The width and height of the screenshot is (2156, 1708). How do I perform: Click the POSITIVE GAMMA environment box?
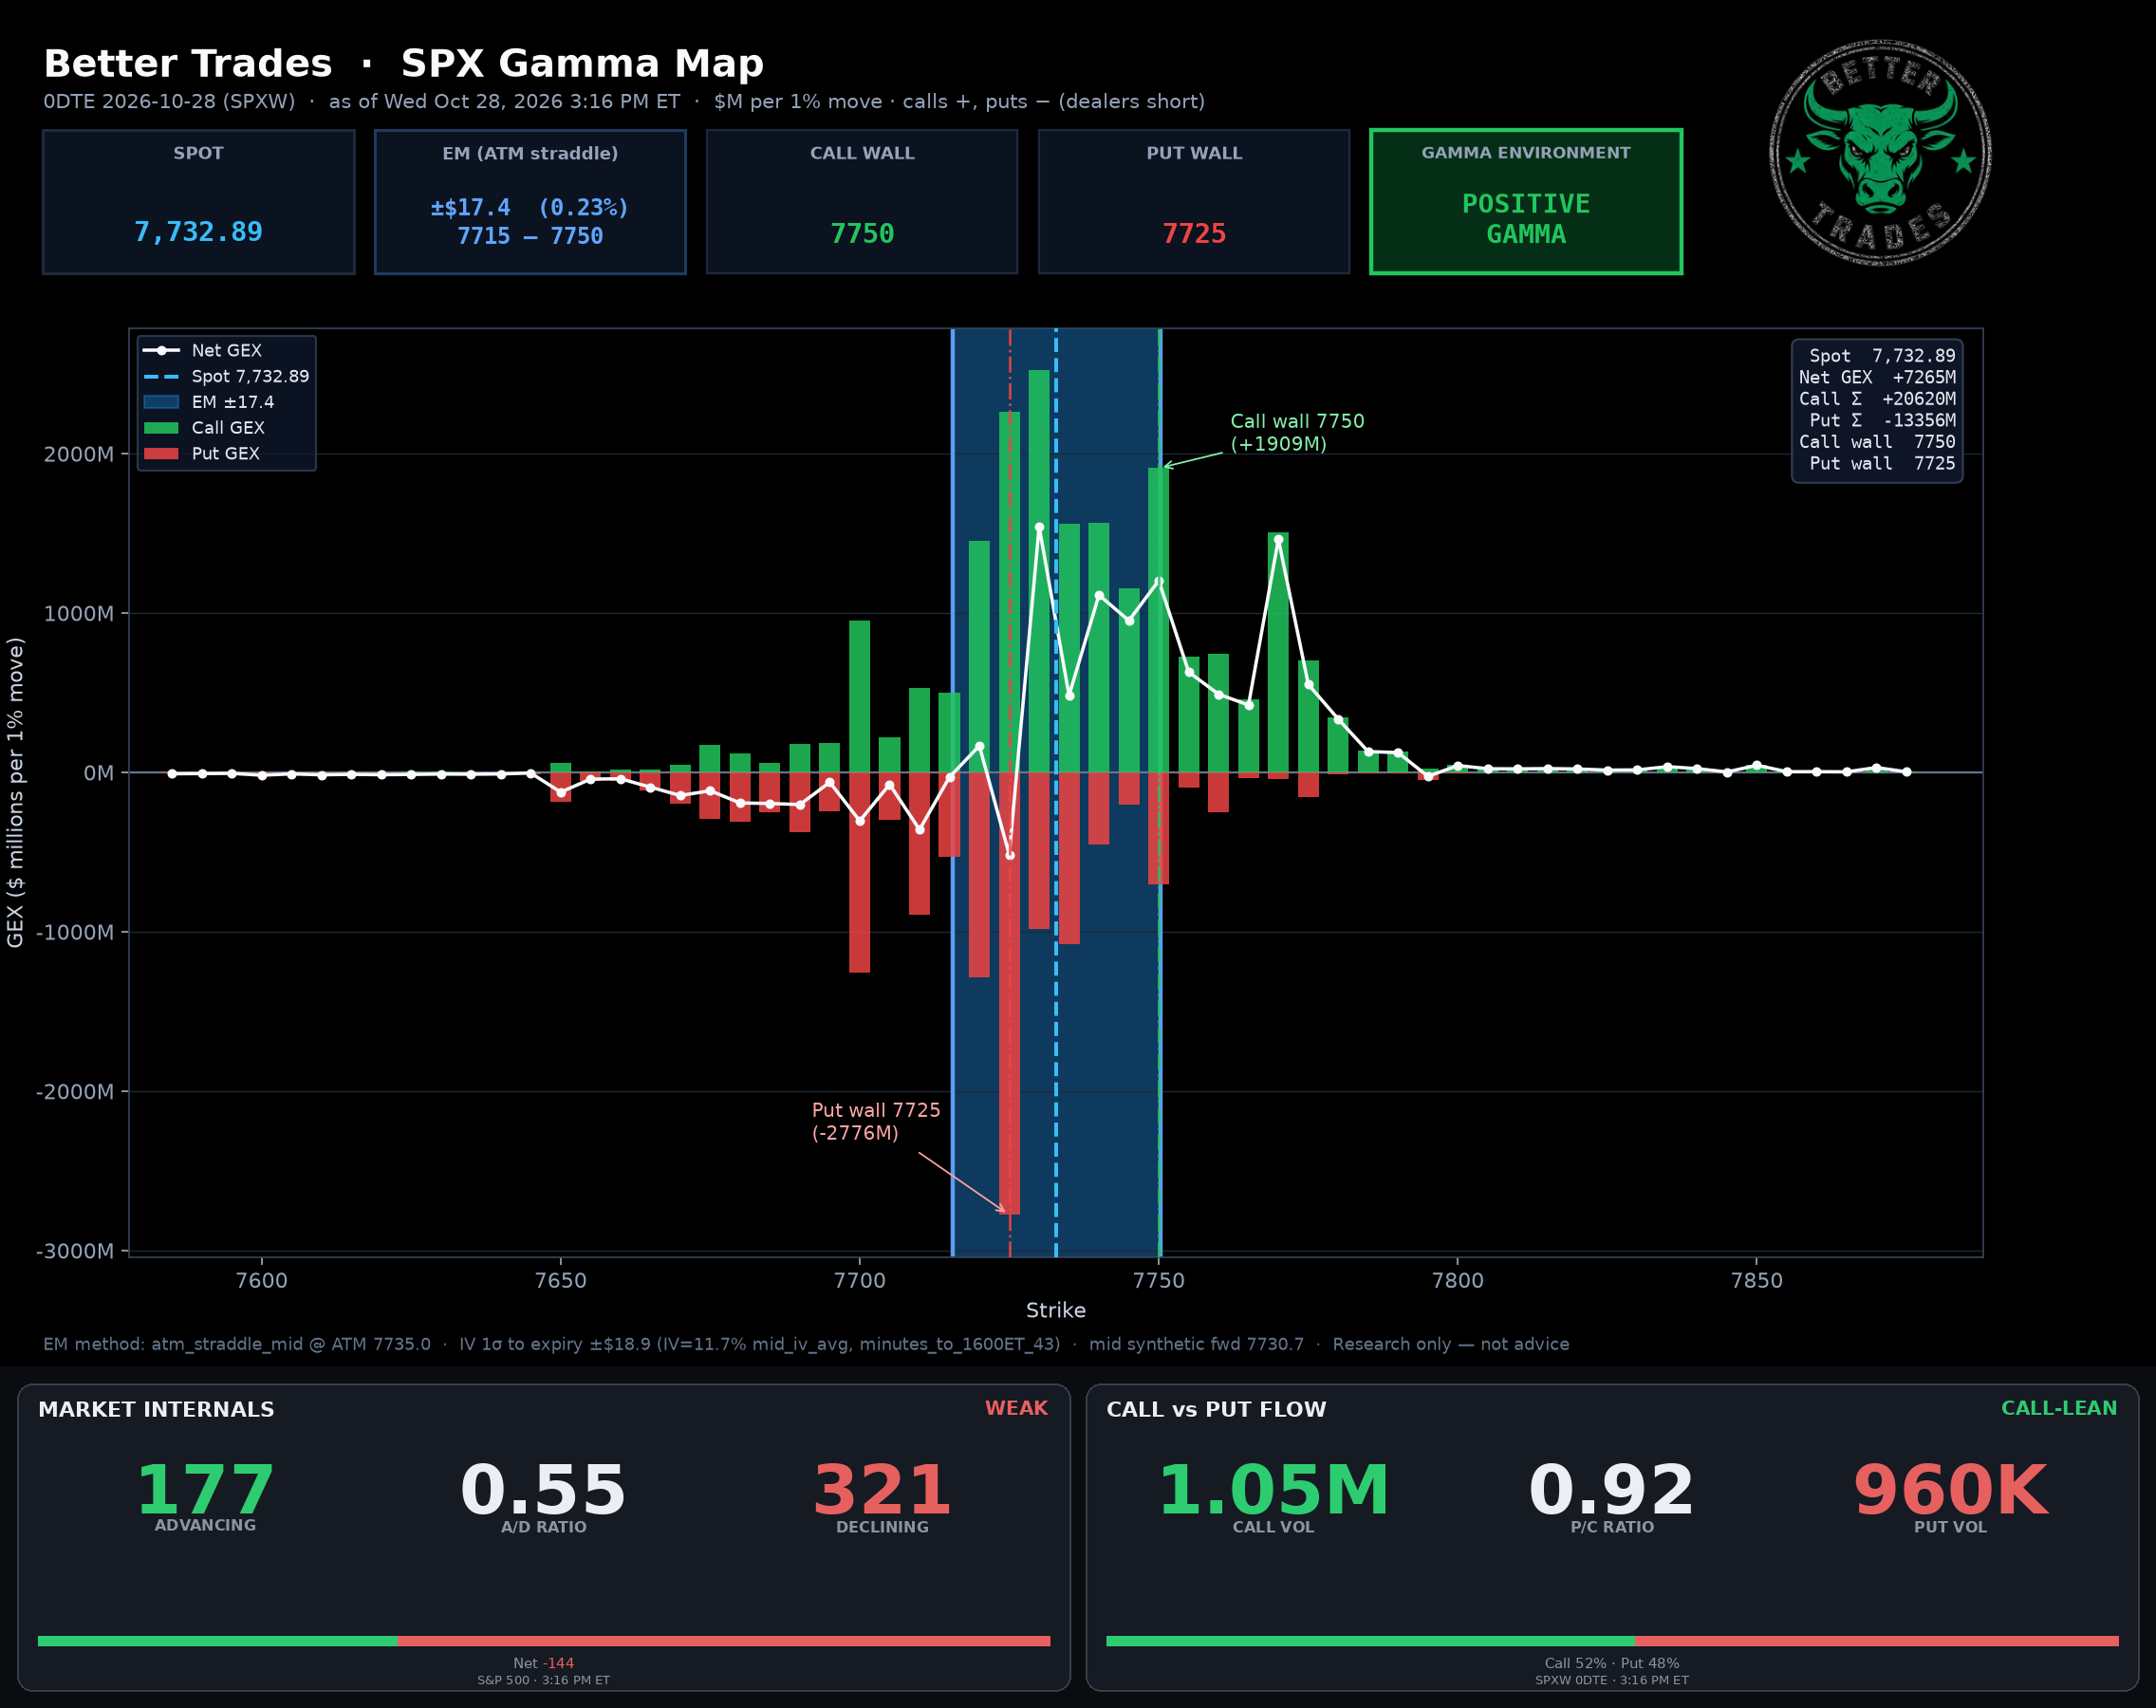point(1526,201)
